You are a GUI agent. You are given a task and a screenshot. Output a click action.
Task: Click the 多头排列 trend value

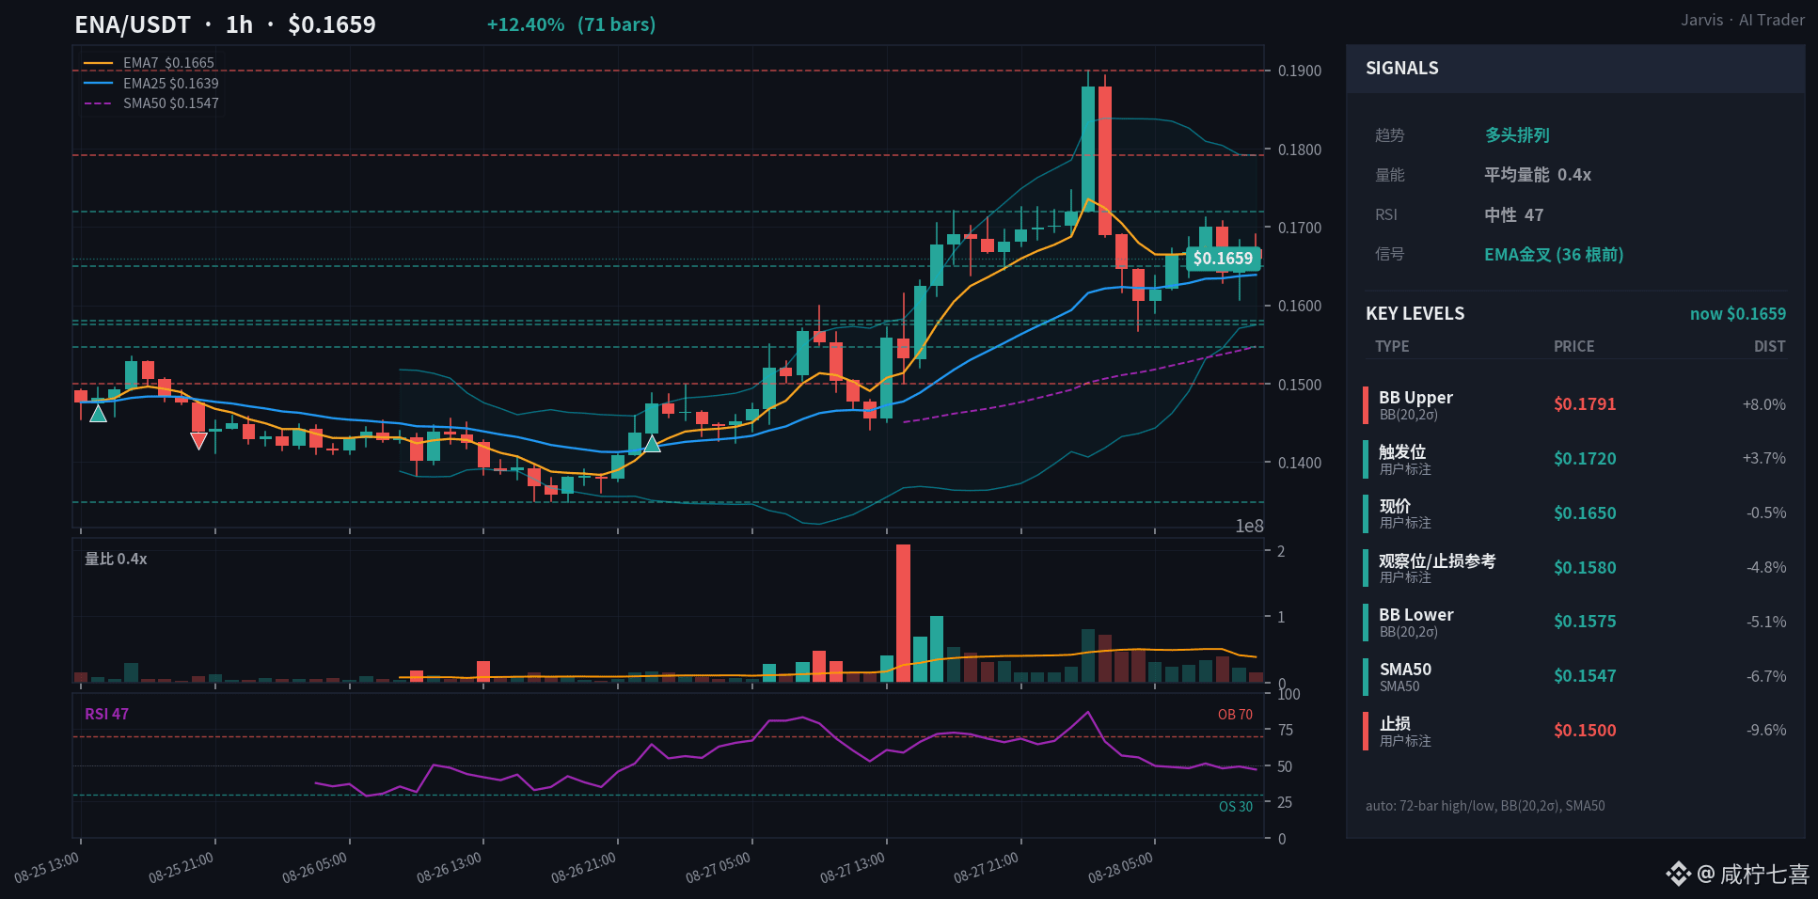tap(1517, 135)
